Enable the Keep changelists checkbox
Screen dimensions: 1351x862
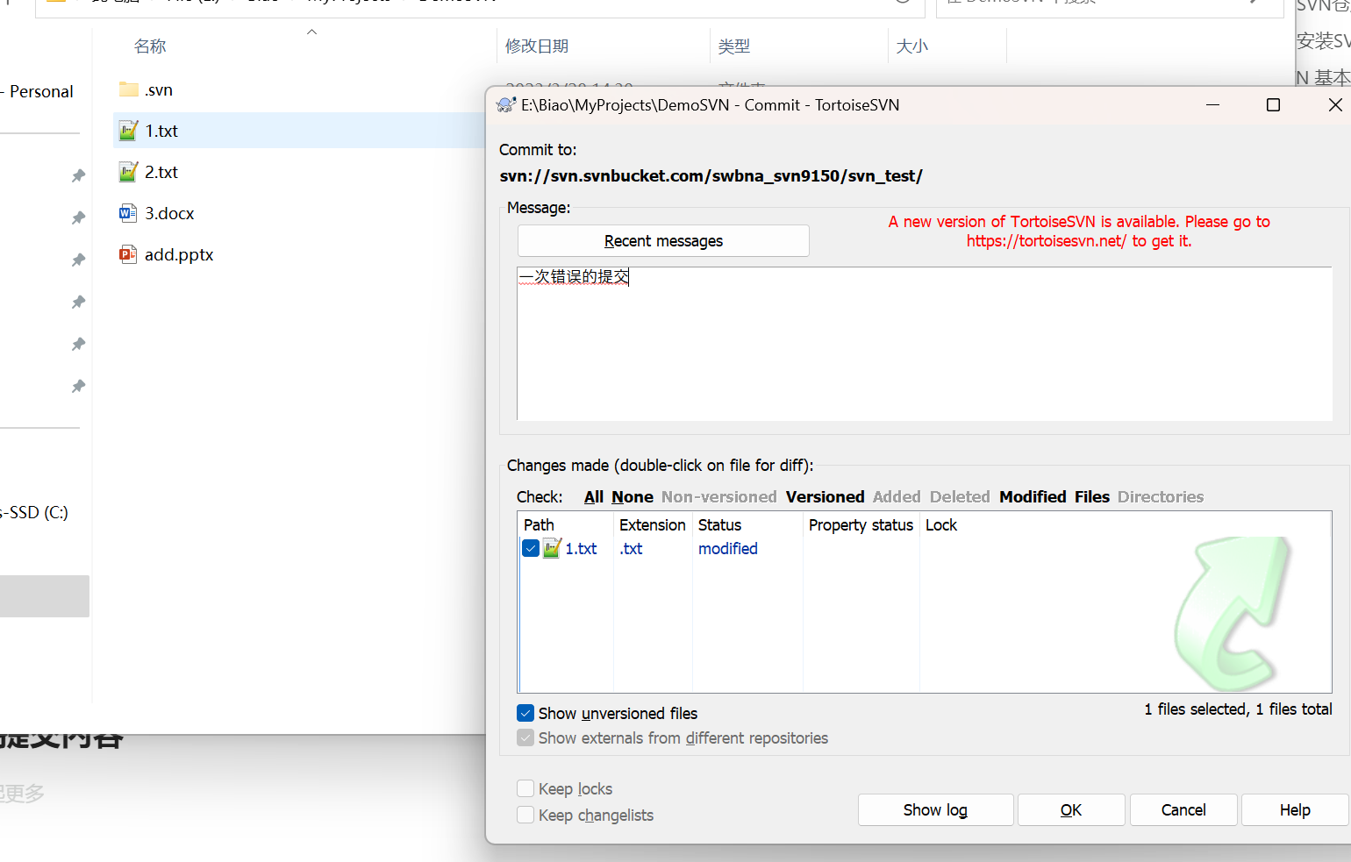click(525, 815)
